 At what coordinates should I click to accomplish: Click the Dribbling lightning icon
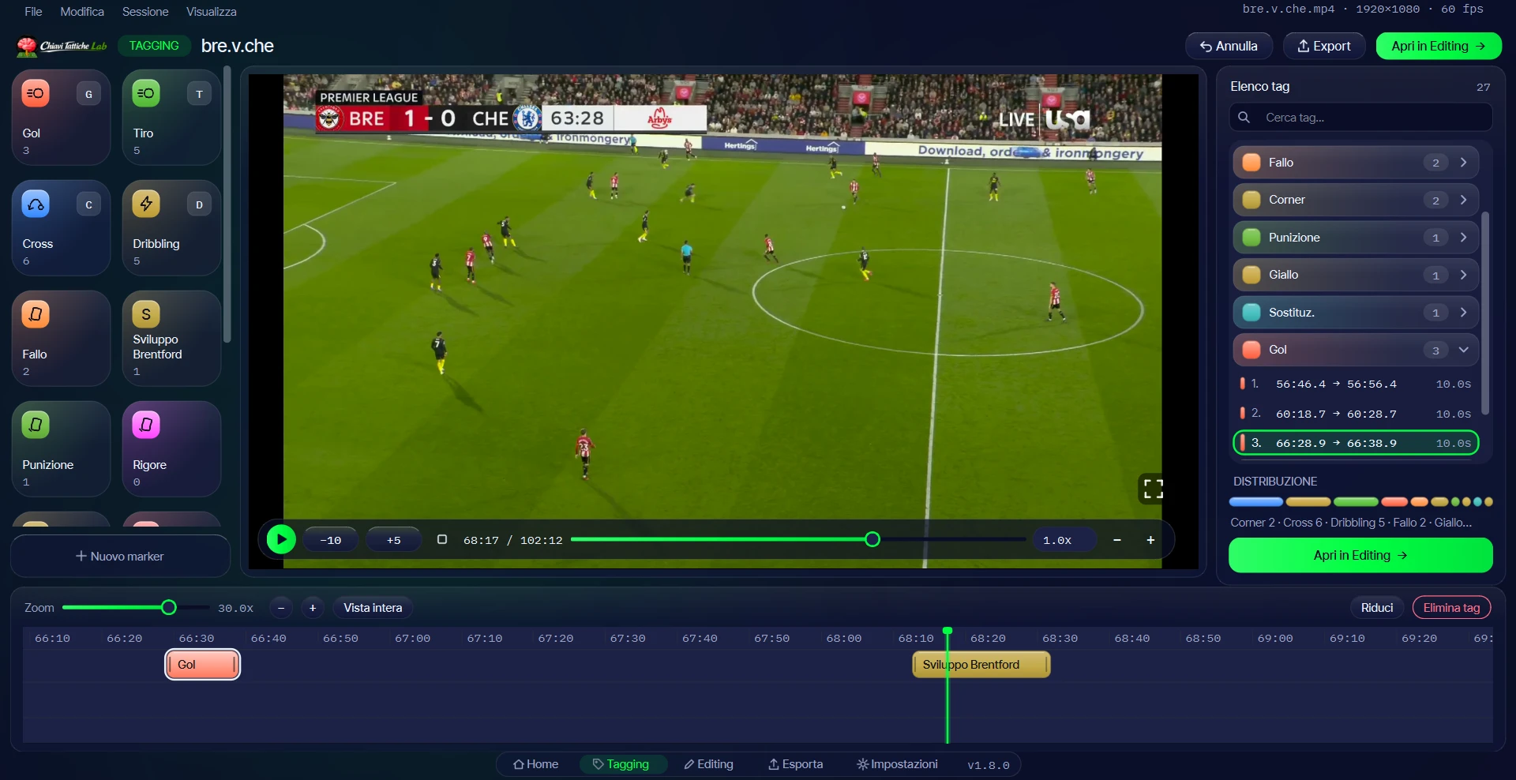click(x=146, y=204)
